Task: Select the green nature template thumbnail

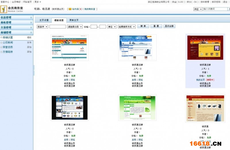Action: tap(137, 107)
